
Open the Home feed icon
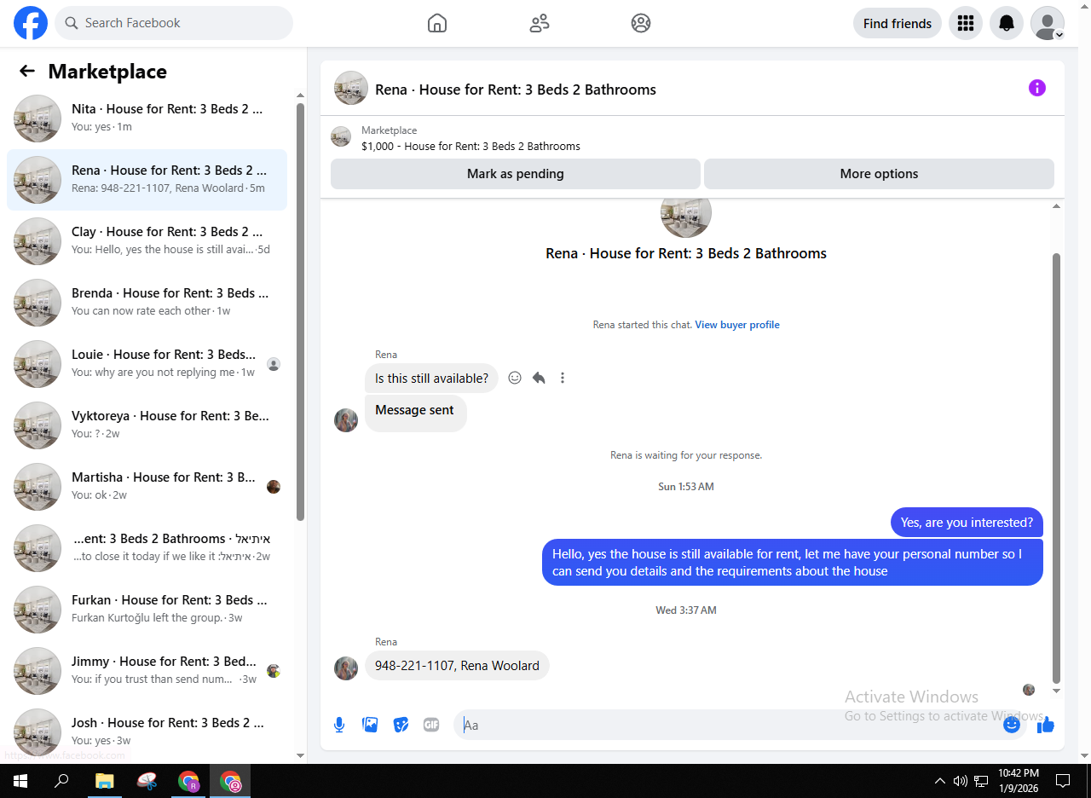point(437,23)
